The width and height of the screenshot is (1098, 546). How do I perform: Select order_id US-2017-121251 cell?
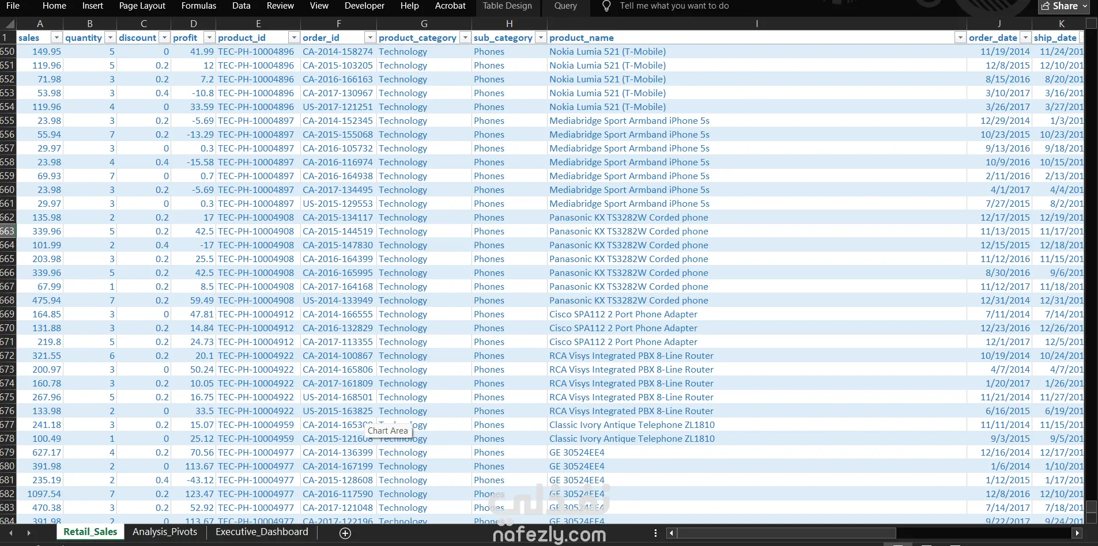point(338,107)
